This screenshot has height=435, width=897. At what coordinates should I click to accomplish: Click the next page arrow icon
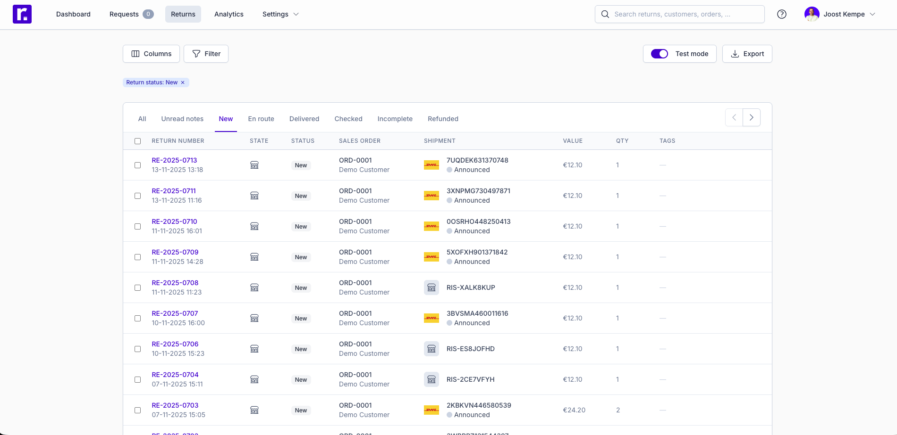(x=752, y=117)
